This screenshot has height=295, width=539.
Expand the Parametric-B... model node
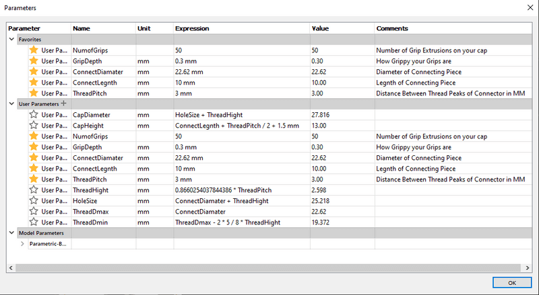click(x=22, y=243)
